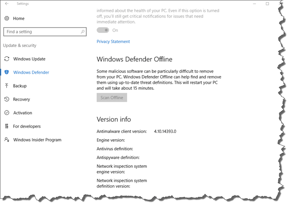Open the Privacy Statement link
This screenshot has width=291, height=207.
click(113, 42)
